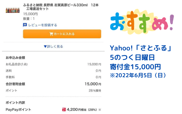182x114 pixels.
Task: Expand details with ▼詳しく見る
Action: (53, 46)
